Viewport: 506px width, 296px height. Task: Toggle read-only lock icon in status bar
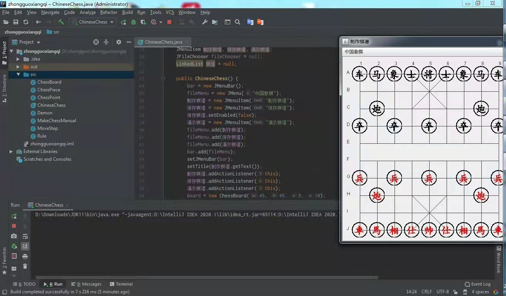click(455, 292)
